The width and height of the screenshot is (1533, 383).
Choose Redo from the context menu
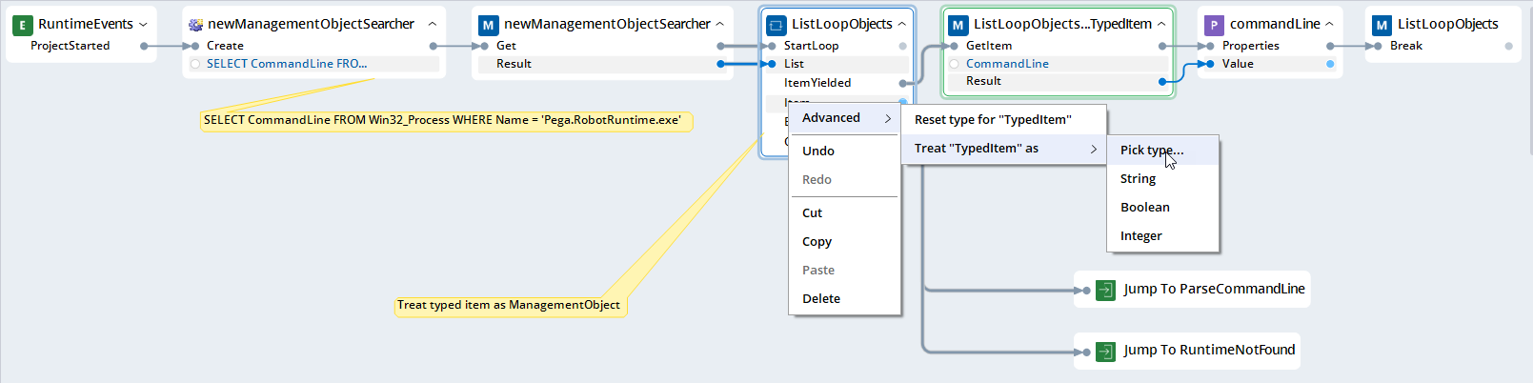tap(844, 179)
